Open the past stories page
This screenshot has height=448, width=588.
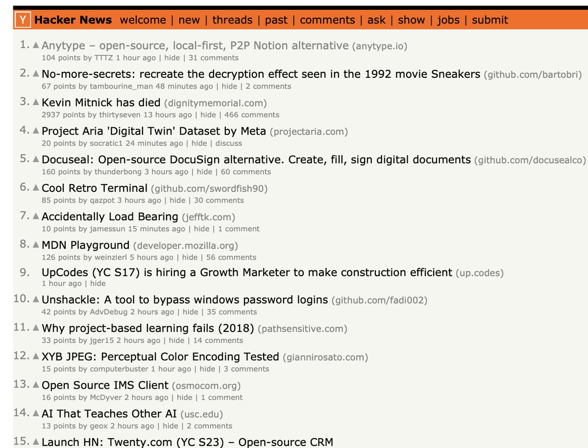(x=276, y=20)
